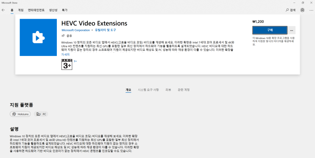This screenshot has width=315, height=158.
Task: Click the HEVC Video Extensions app icon
Action: (38, 37)
